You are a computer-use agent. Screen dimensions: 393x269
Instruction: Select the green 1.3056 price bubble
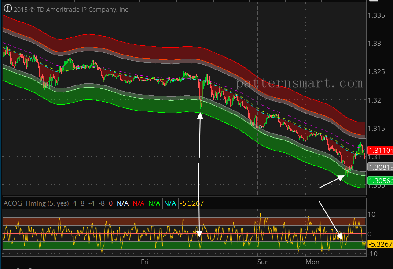378,181
